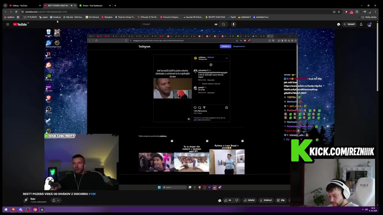Open YT PLAYLIST bookmark folder
This screenshot has height=215, width=383.
click(x=30, y=17)
